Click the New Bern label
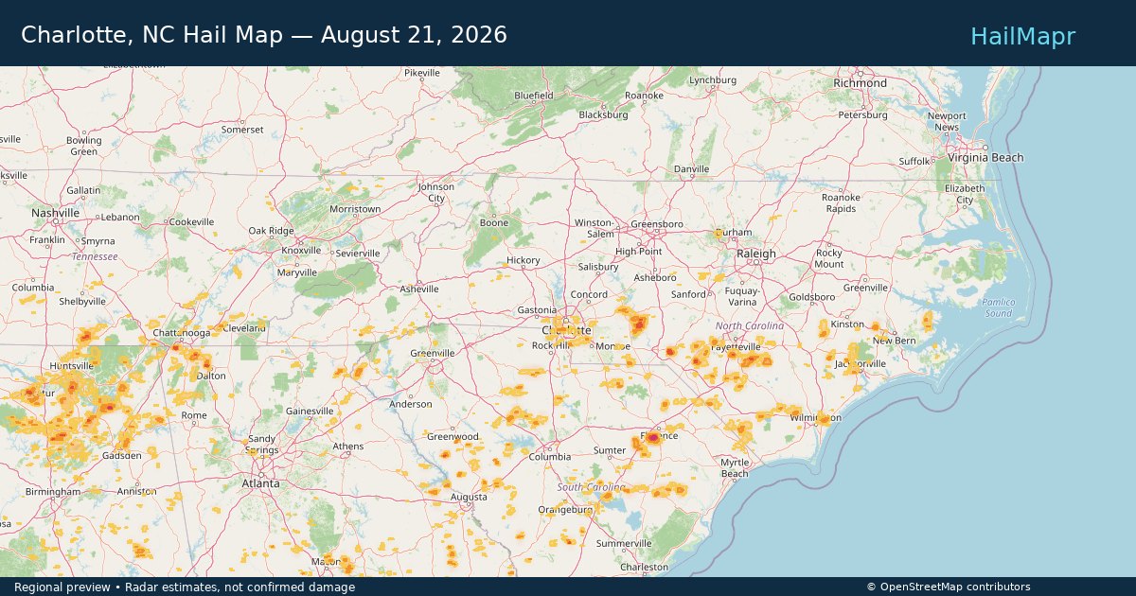The width and height of the screenshot is (1136, 596). 895,340
